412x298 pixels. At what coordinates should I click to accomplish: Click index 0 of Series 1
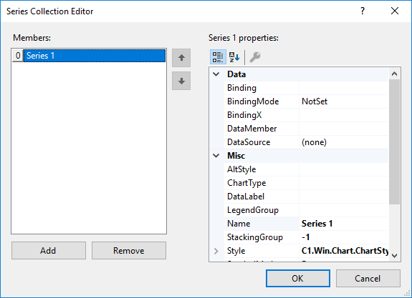[18, 56]
